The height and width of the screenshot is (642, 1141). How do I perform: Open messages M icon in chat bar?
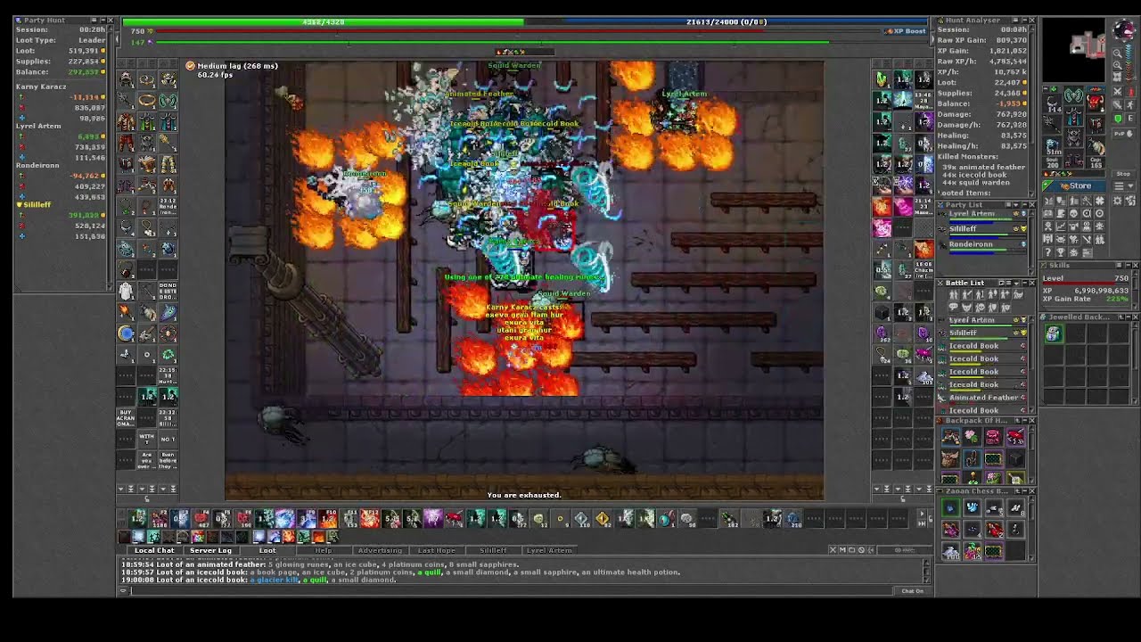point(842,549)
